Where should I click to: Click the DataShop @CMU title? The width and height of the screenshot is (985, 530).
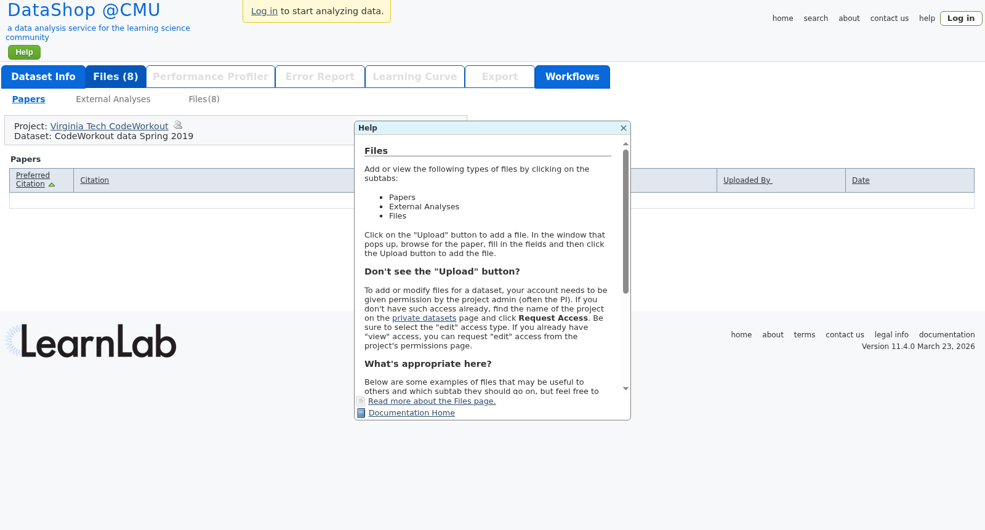84,10
